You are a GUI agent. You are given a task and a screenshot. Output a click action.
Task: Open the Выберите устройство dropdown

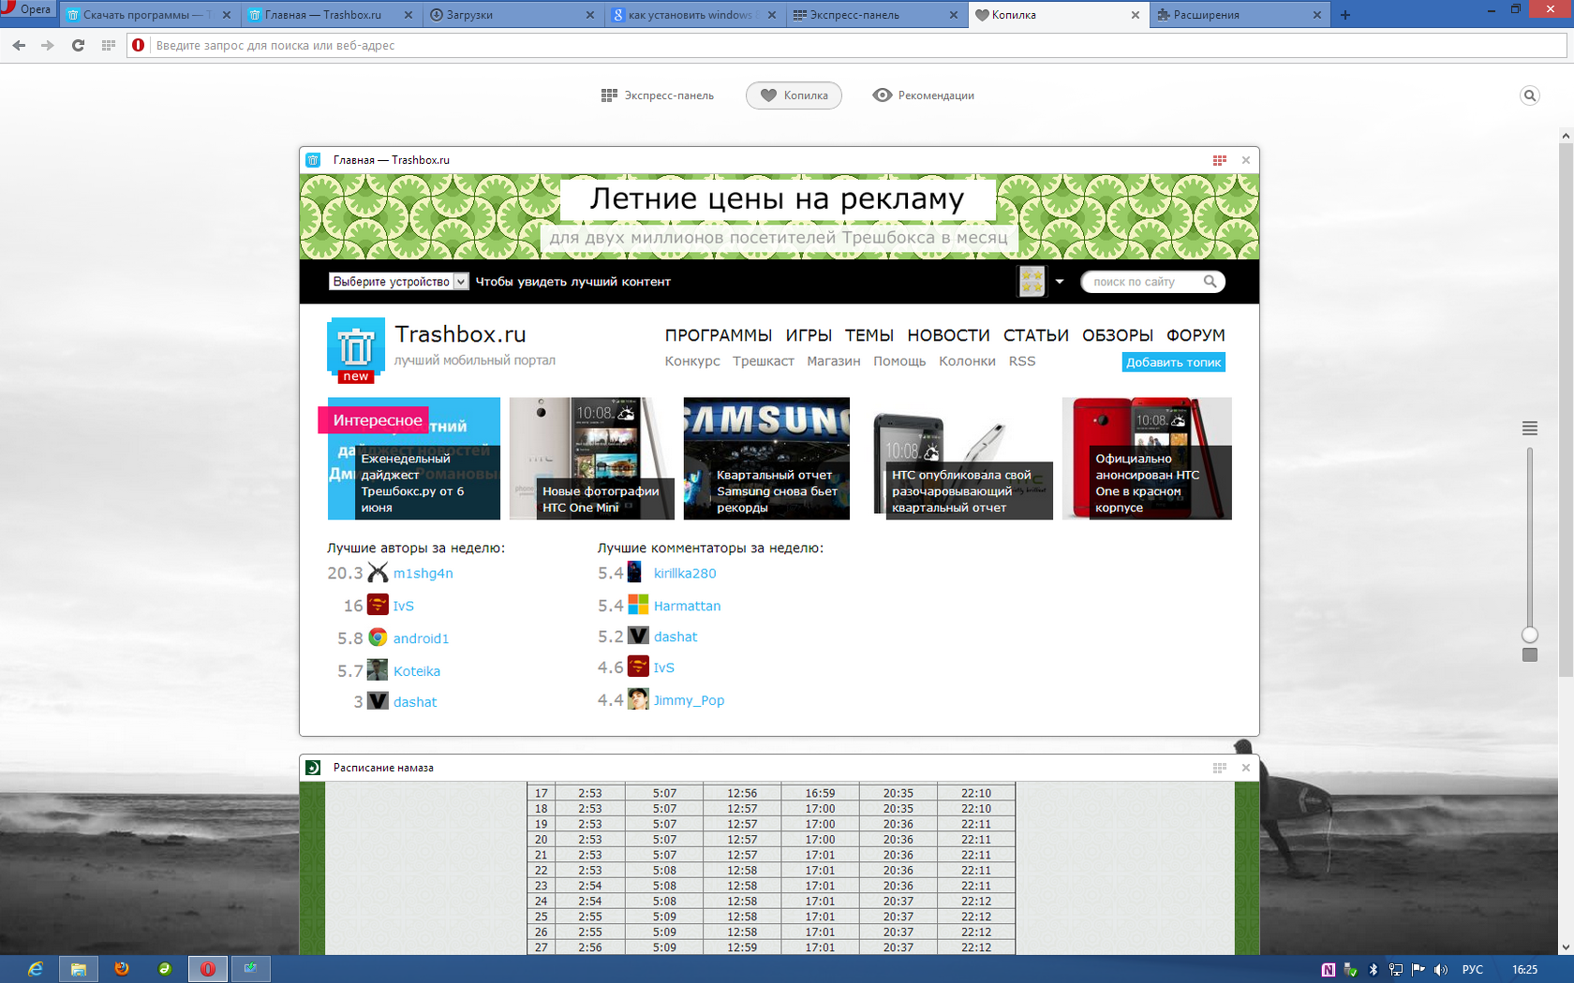tap(398, 281)
